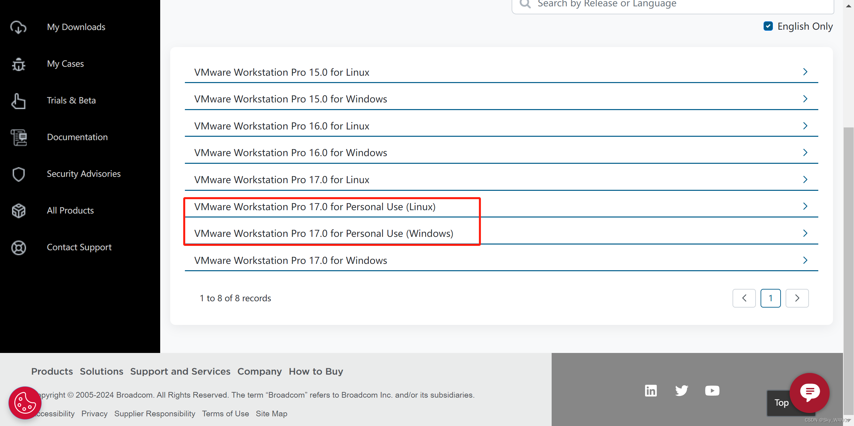Go to previous page of records

[744, 298]
